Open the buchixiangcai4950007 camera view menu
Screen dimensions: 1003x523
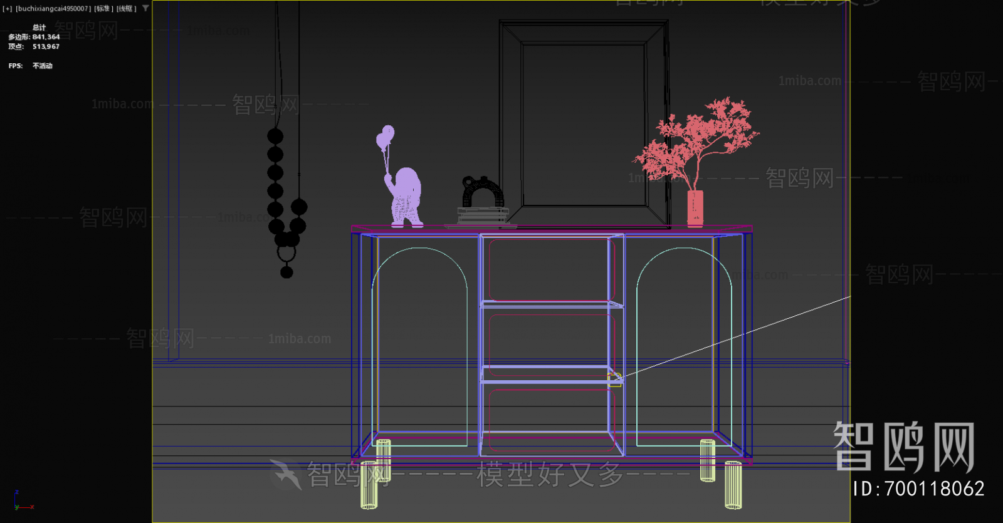[x=53, y=9]
